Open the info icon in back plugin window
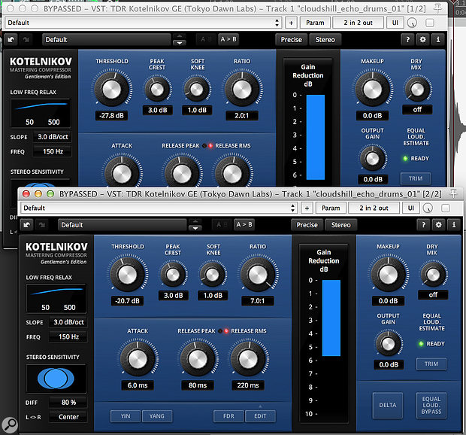This screenshot has height=435, width=466. point(438,40)
